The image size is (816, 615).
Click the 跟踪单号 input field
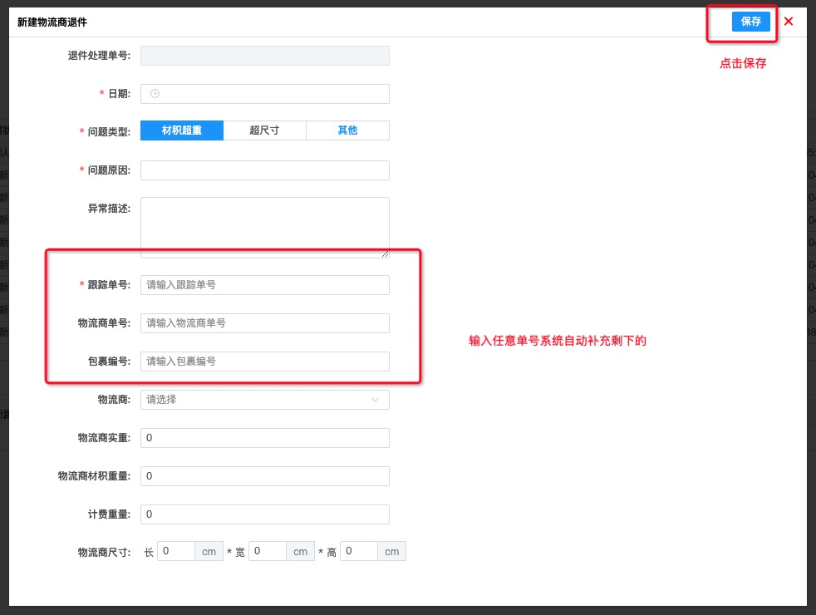pyautogui.click(x=265, y=285)
